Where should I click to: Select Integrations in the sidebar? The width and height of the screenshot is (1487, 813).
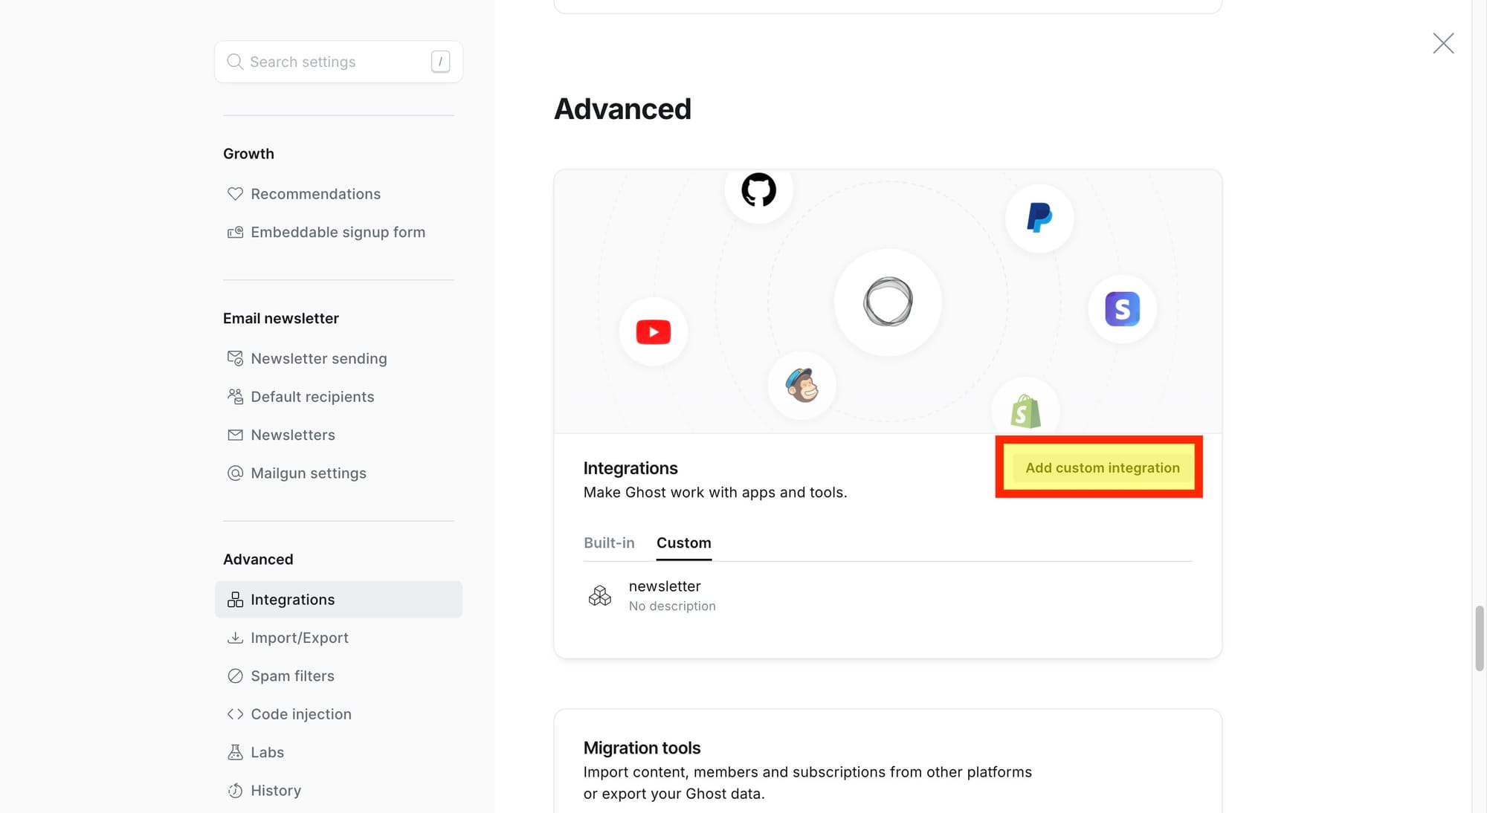[338, 600]
